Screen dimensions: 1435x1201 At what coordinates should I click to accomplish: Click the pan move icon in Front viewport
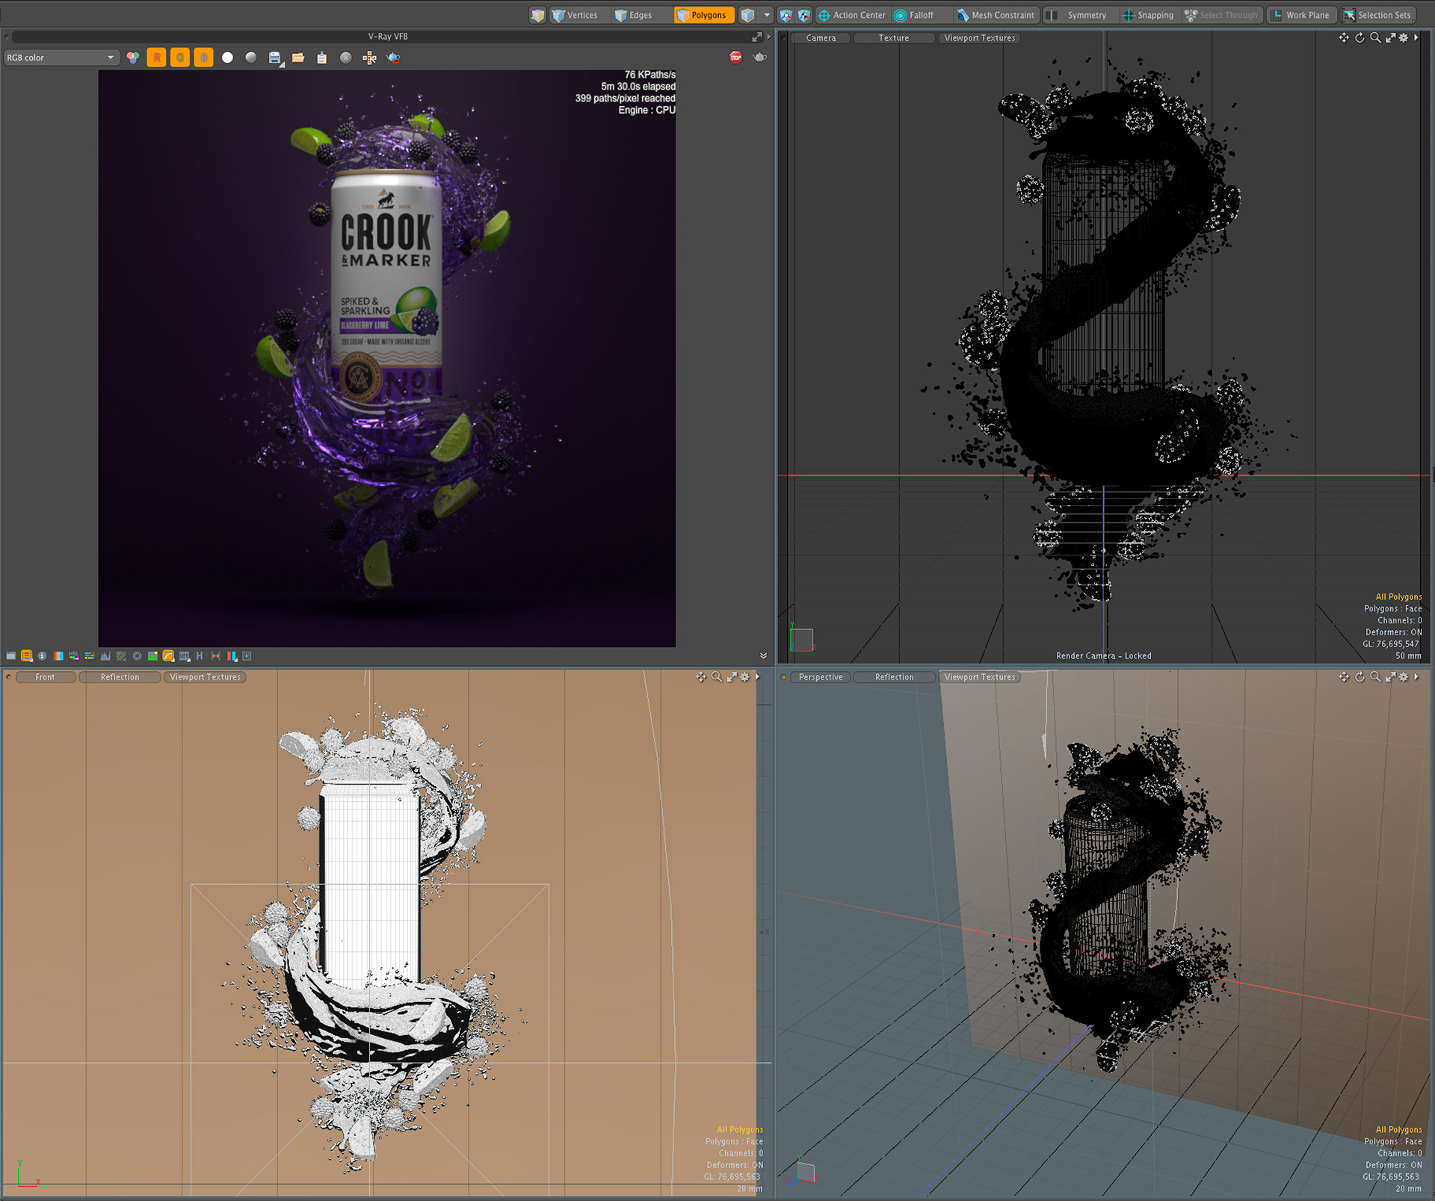[x=700, y=676]
